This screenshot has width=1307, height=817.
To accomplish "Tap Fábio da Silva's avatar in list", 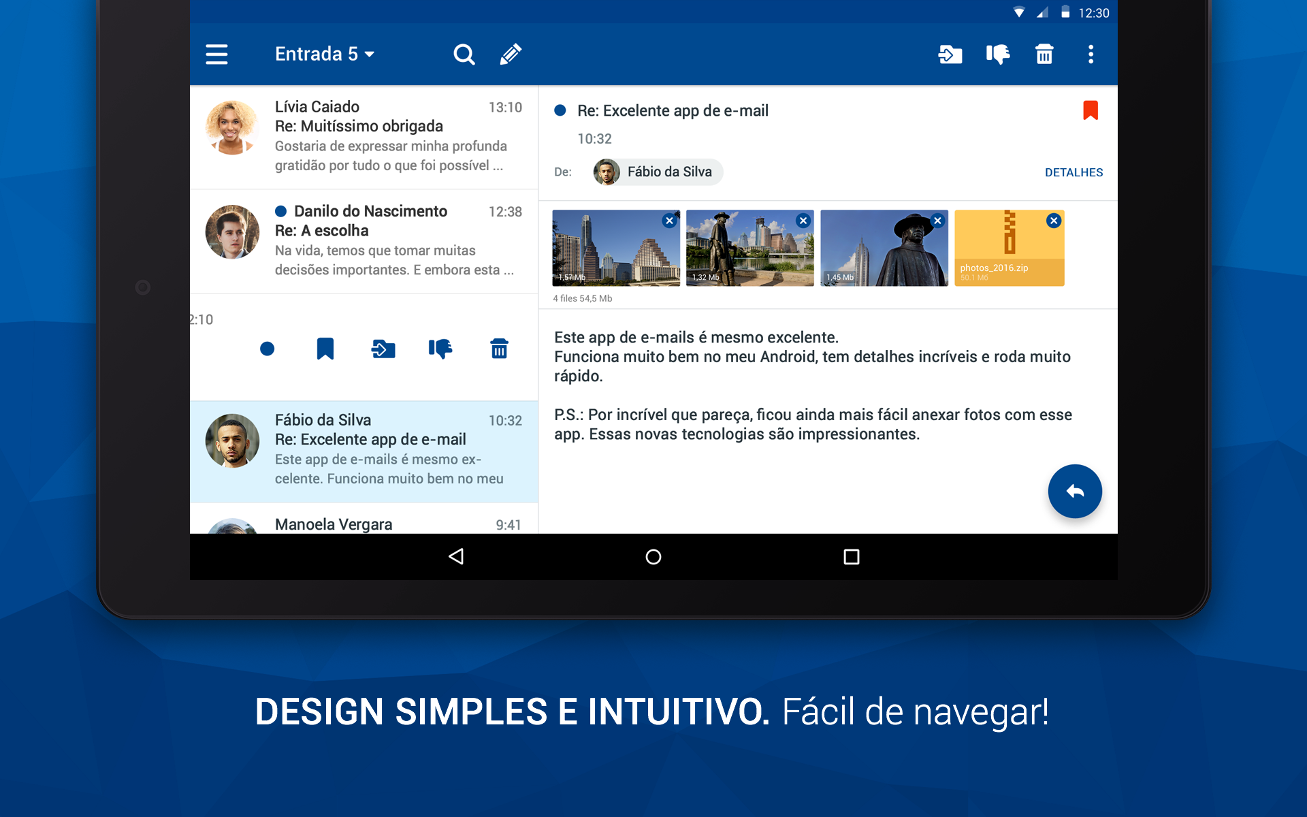I will coord(232,440).
